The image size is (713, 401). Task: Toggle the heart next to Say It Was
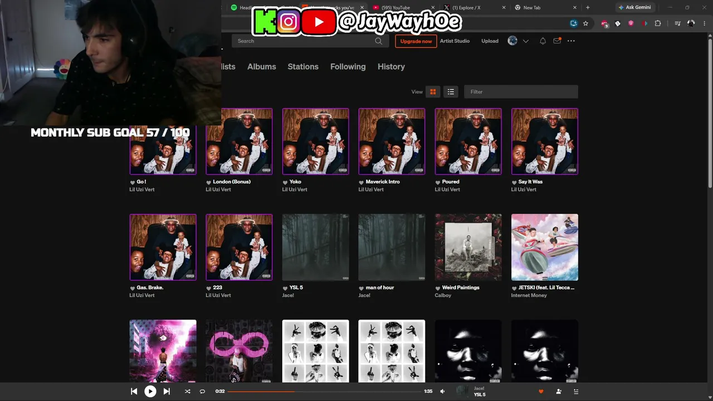pos(514,182)
